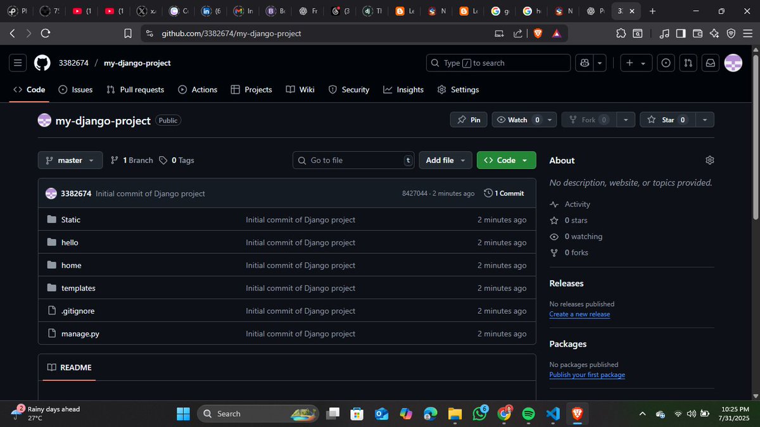Open WhatsApp from the taskbar
Image resolution: width=760 pixels, height=427 pixels.
[479, 414]
